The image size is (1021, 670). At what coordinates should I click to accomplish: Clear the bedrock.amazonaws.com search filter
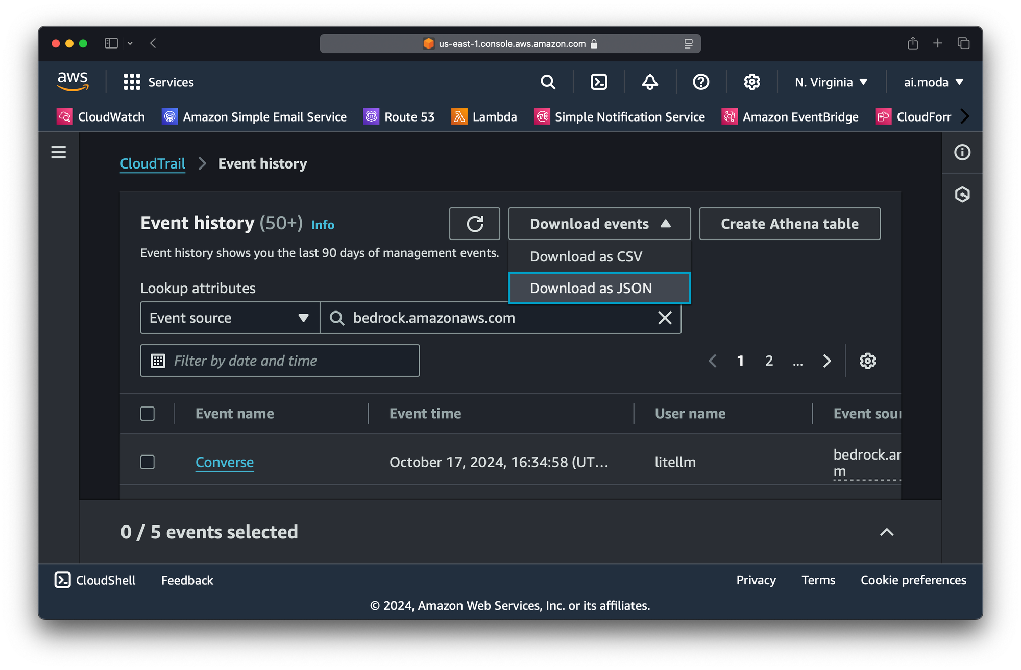(x=665, y=318)
